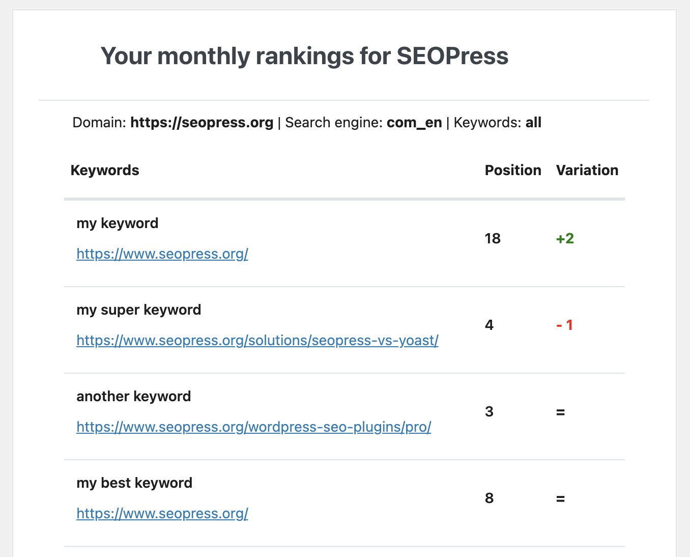The height and width of the screenshot is (557, 690).
Task: Click the equals variation for "my best keyword"
Action: coord(561,498)
